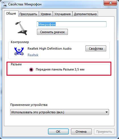119x139 pixels.
Task: Confirm with the OK button
Action: click(58, 132)
